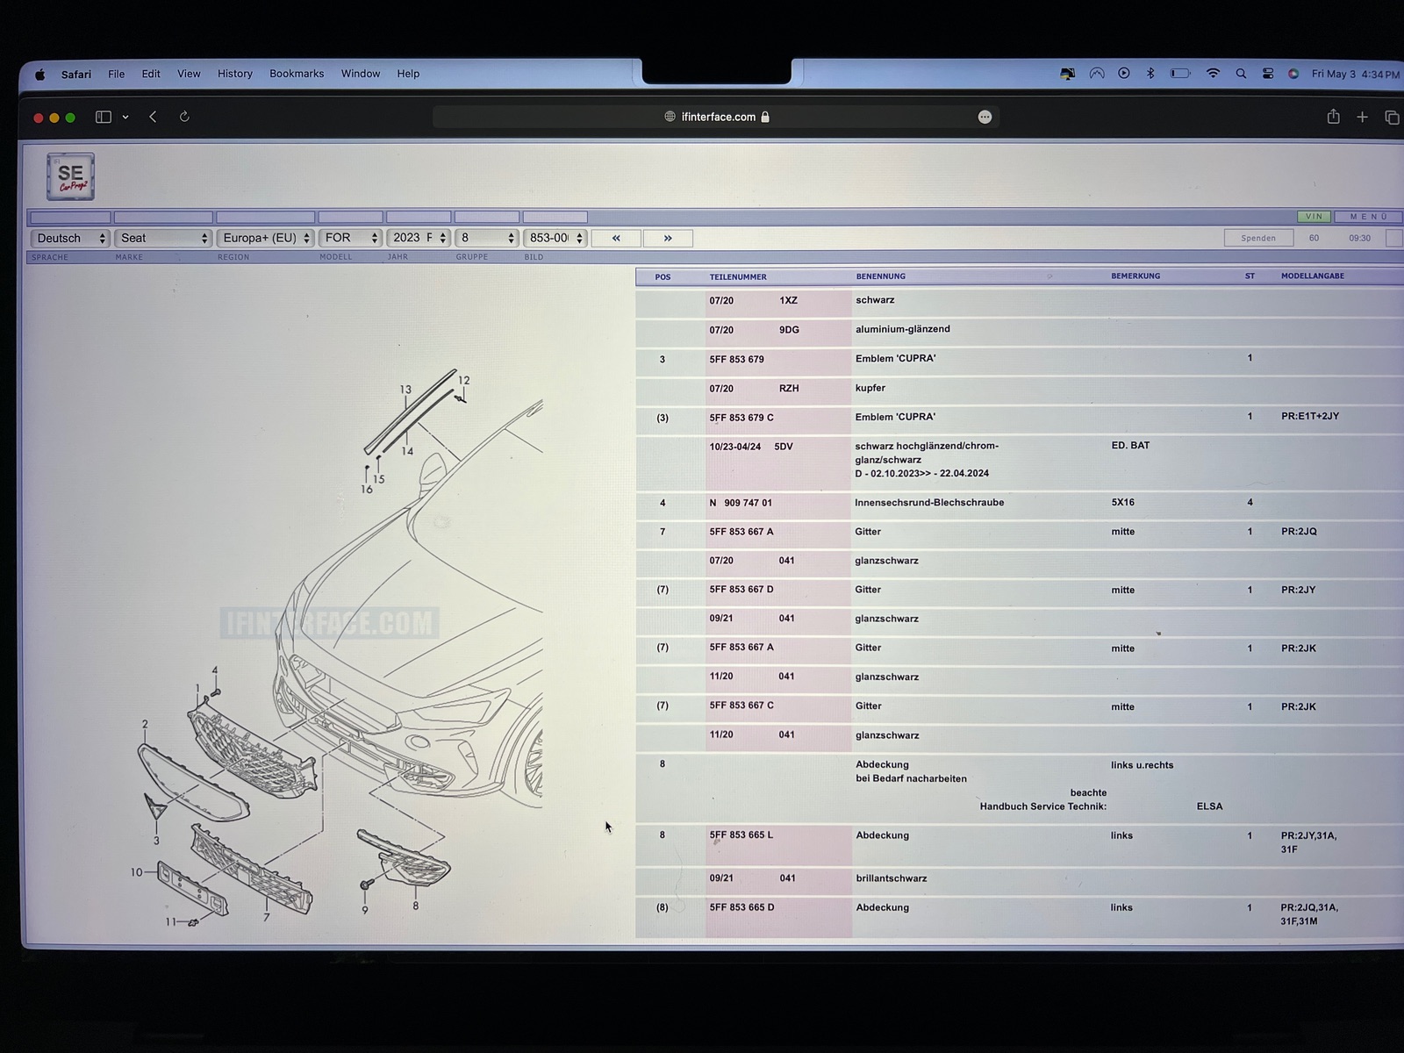The height and width of the screenshot is (1053, 1404).
Task: Click the Spenden button
Action: pyautogui.click(x=1258, y=238)
